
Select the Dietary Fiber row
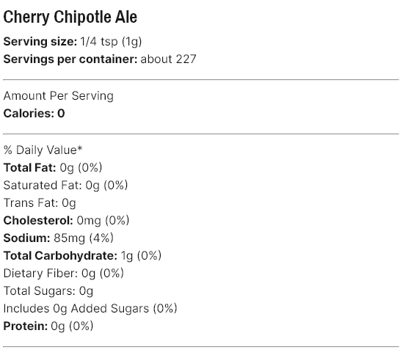[x=63, y=274]
